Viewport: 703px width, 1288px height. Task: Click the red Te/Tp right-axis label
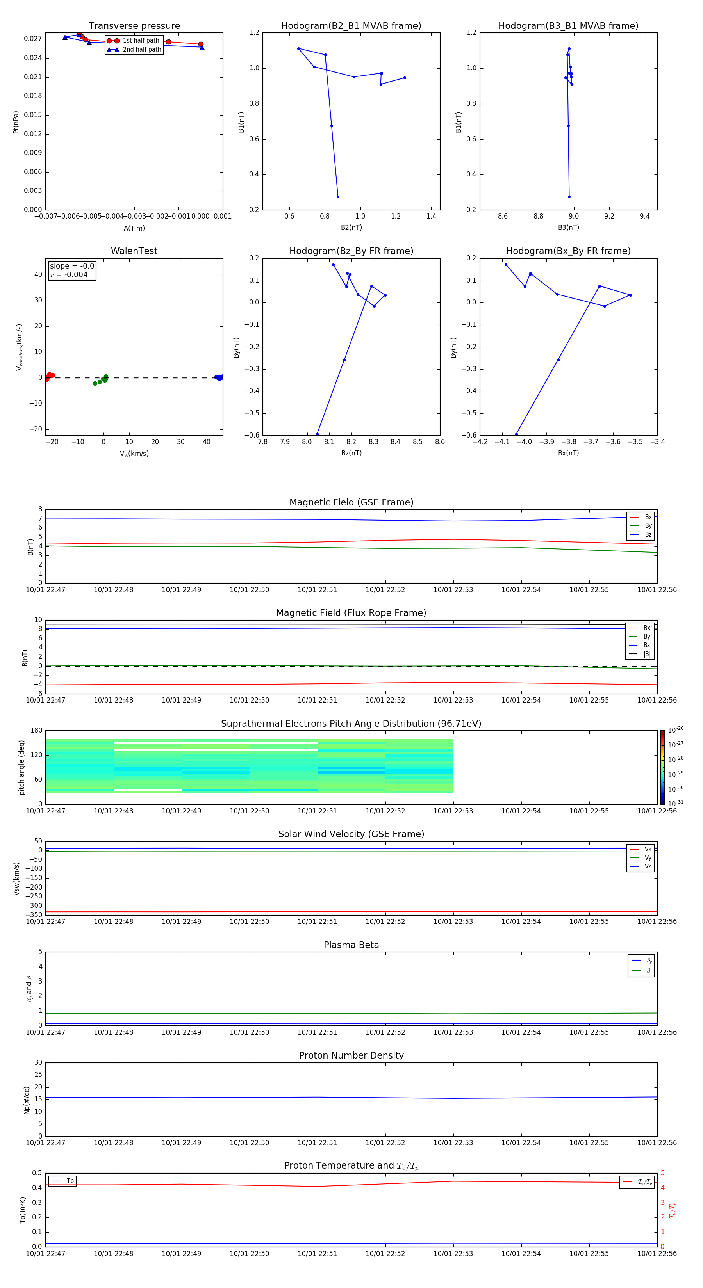click(x=672, y=1210)
